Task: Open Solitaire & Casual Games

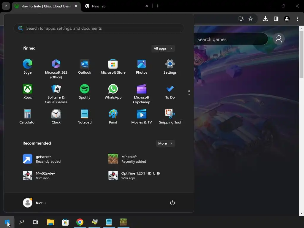Action: coord(56,94)
